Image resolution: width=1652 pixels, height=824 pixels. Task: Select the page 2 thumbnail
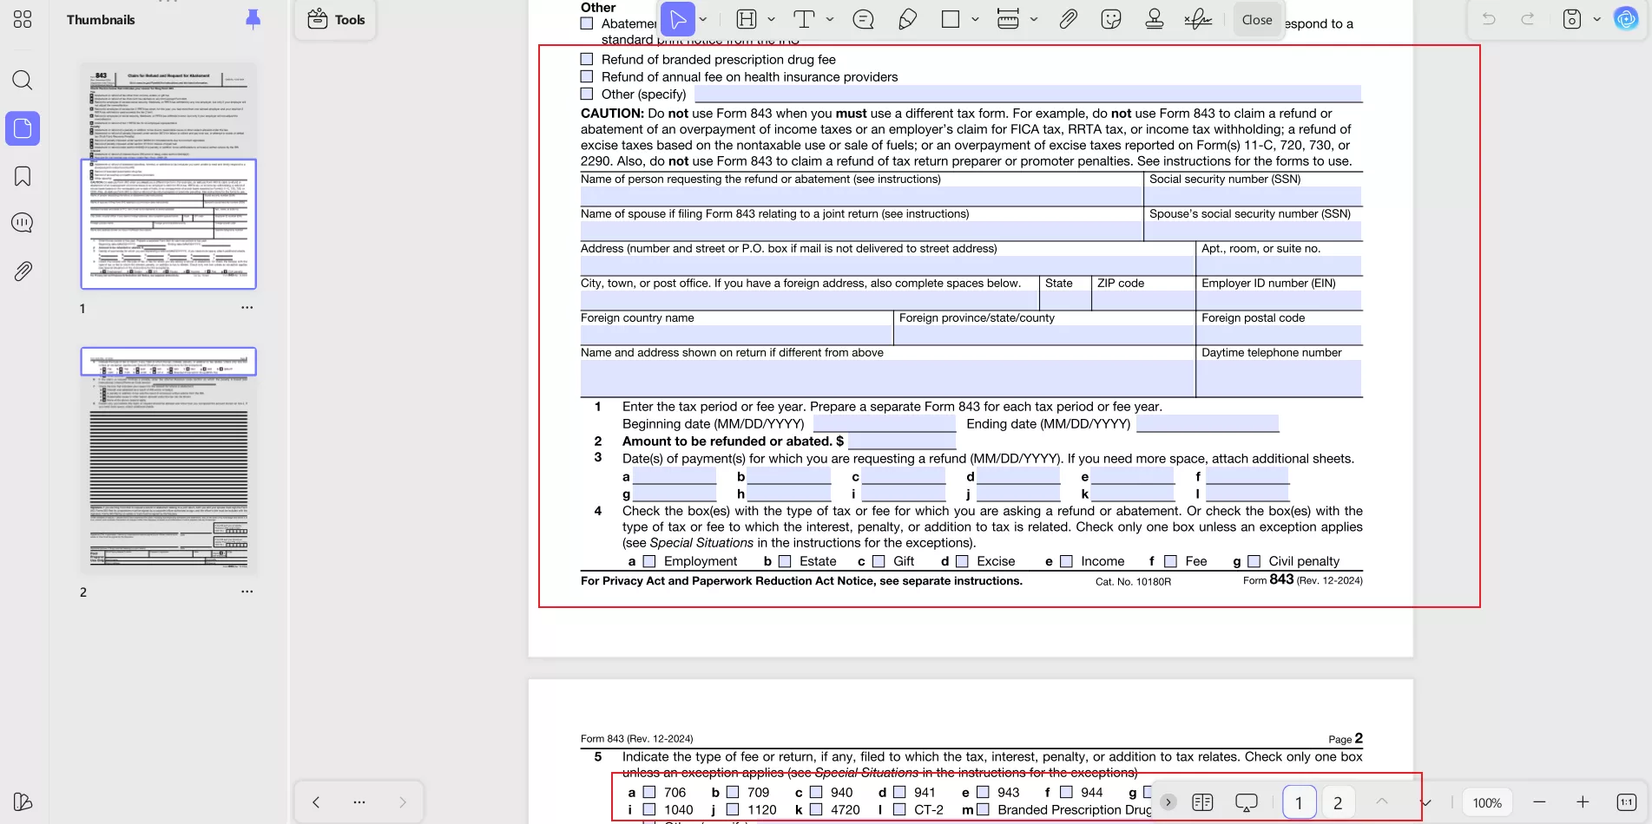(x=168, y=458)
